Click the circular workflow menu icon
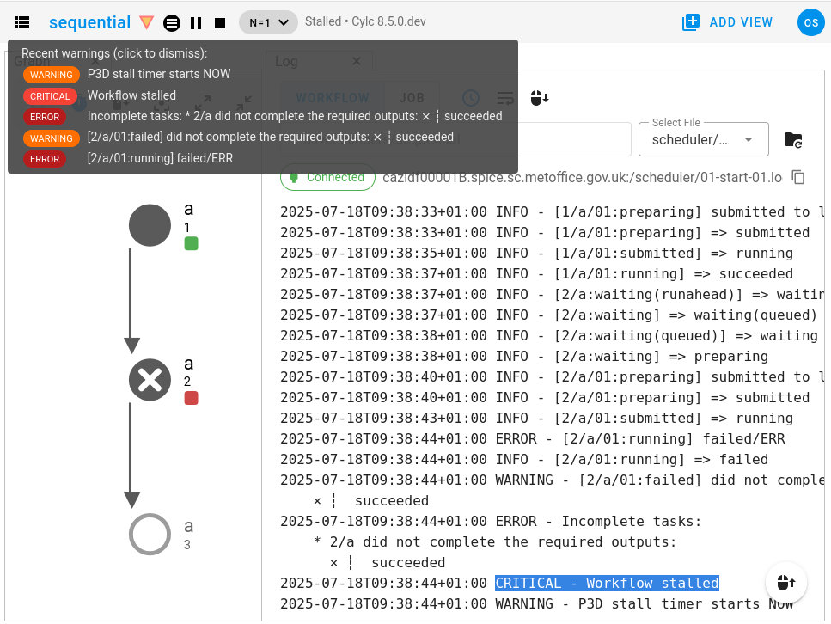Screen dimensions: 831x624 click(x=172, y=23)
